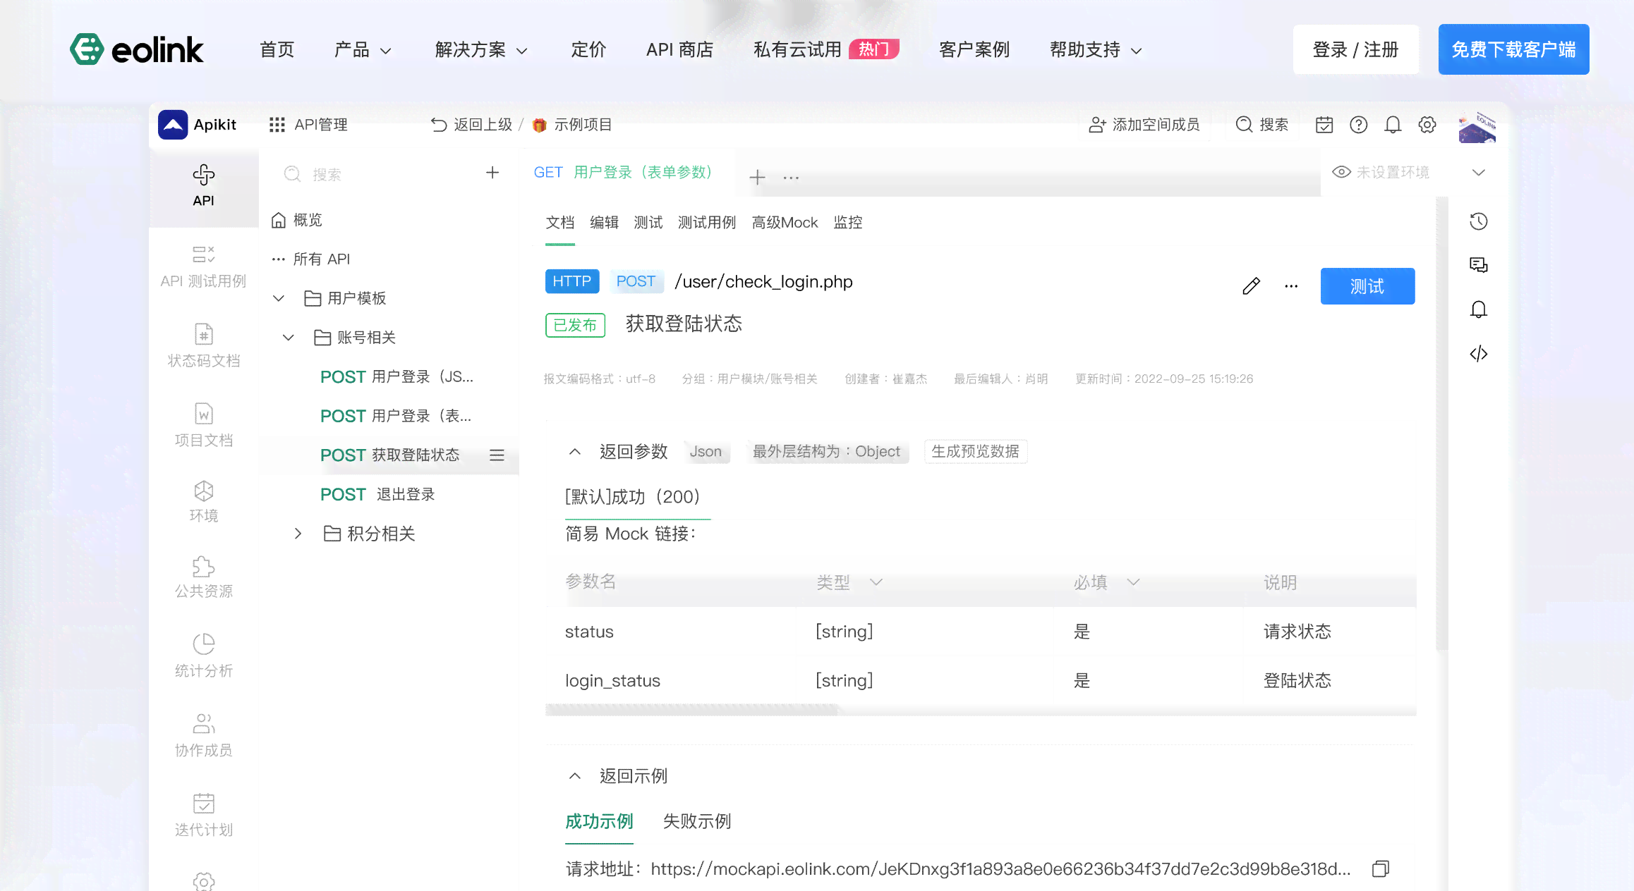Screen dimensions: 1634x891
Task: Click the bell icon on right panel
Action: pyautogui.click(x=1479, y=309)
